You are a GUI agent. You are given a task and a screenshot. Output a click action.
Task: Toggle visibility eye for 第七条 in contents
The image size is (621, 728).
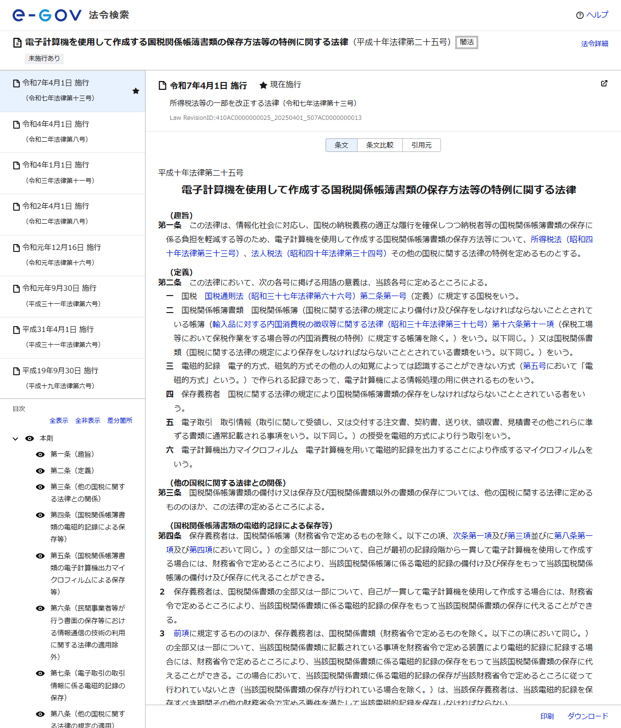tap(40, 673)
